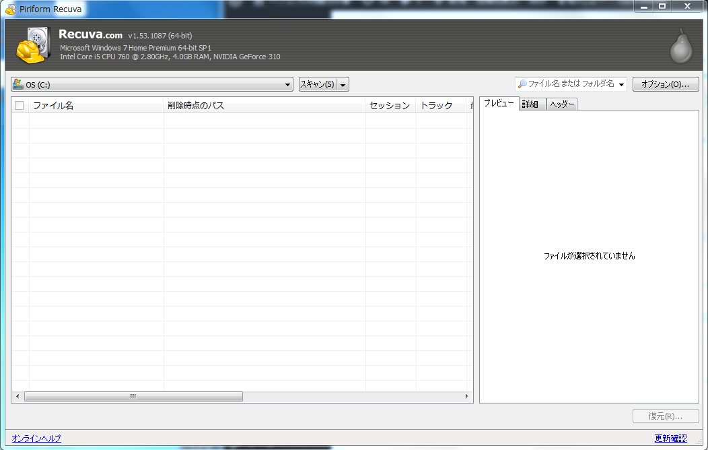Screen dimensions: 708x450
Task: Sort by トラック column header
Action: [x=441, y=105]
